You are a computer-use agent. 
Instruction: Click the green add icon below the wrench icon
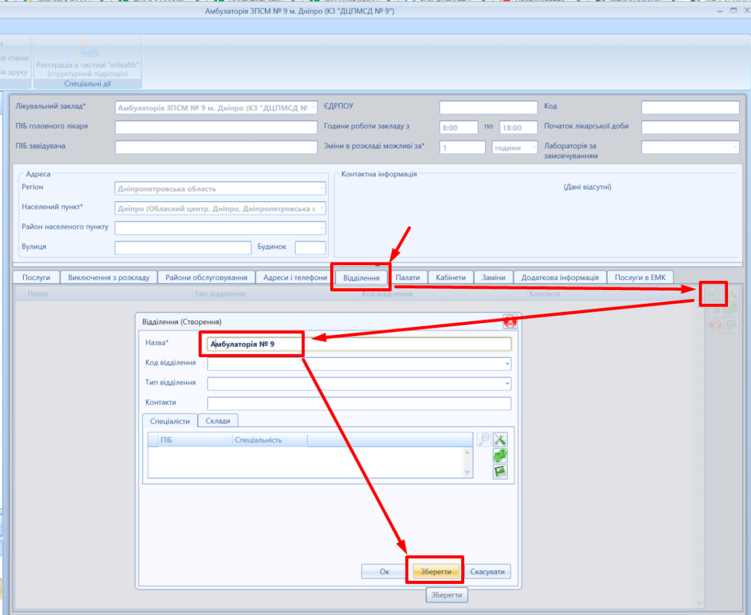click(500, 455)
